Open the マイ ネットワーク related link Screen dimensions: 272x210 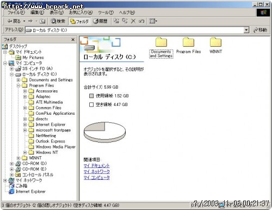pos(96,171)
